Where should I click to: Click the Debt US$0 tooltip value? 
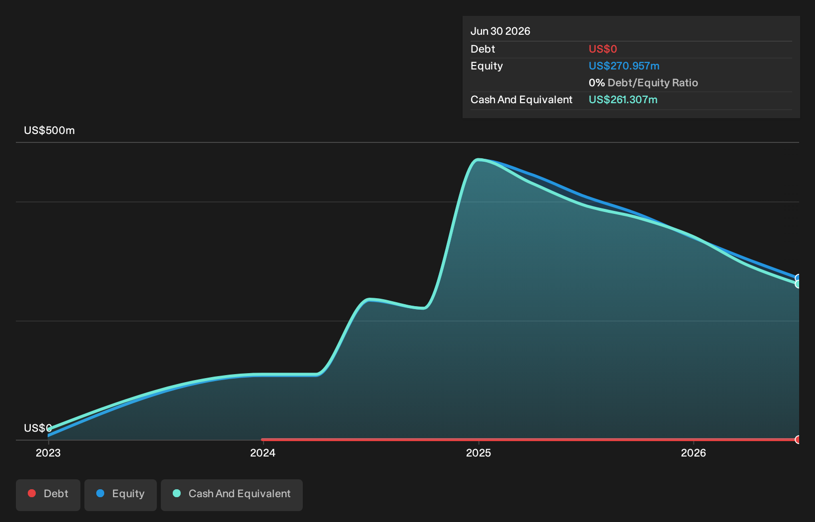pyautogui.click(x=603, y=49)
